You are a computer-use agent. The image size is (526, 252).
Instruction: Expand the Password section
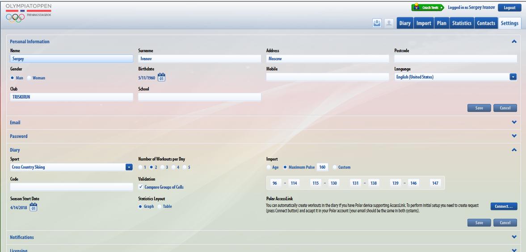tap(514, 136)
